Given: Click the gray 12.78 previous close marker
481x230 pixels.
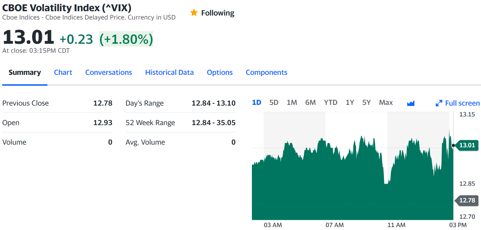Looking at the screenshot, I should [466, 200].
